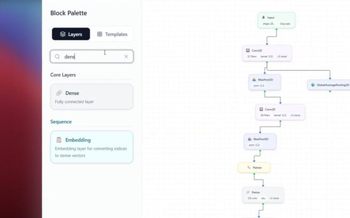Image resolution: width=350 pixels, height=218 pixels.
Task: Click the search input field containing 'dens'
Action: 92,56
